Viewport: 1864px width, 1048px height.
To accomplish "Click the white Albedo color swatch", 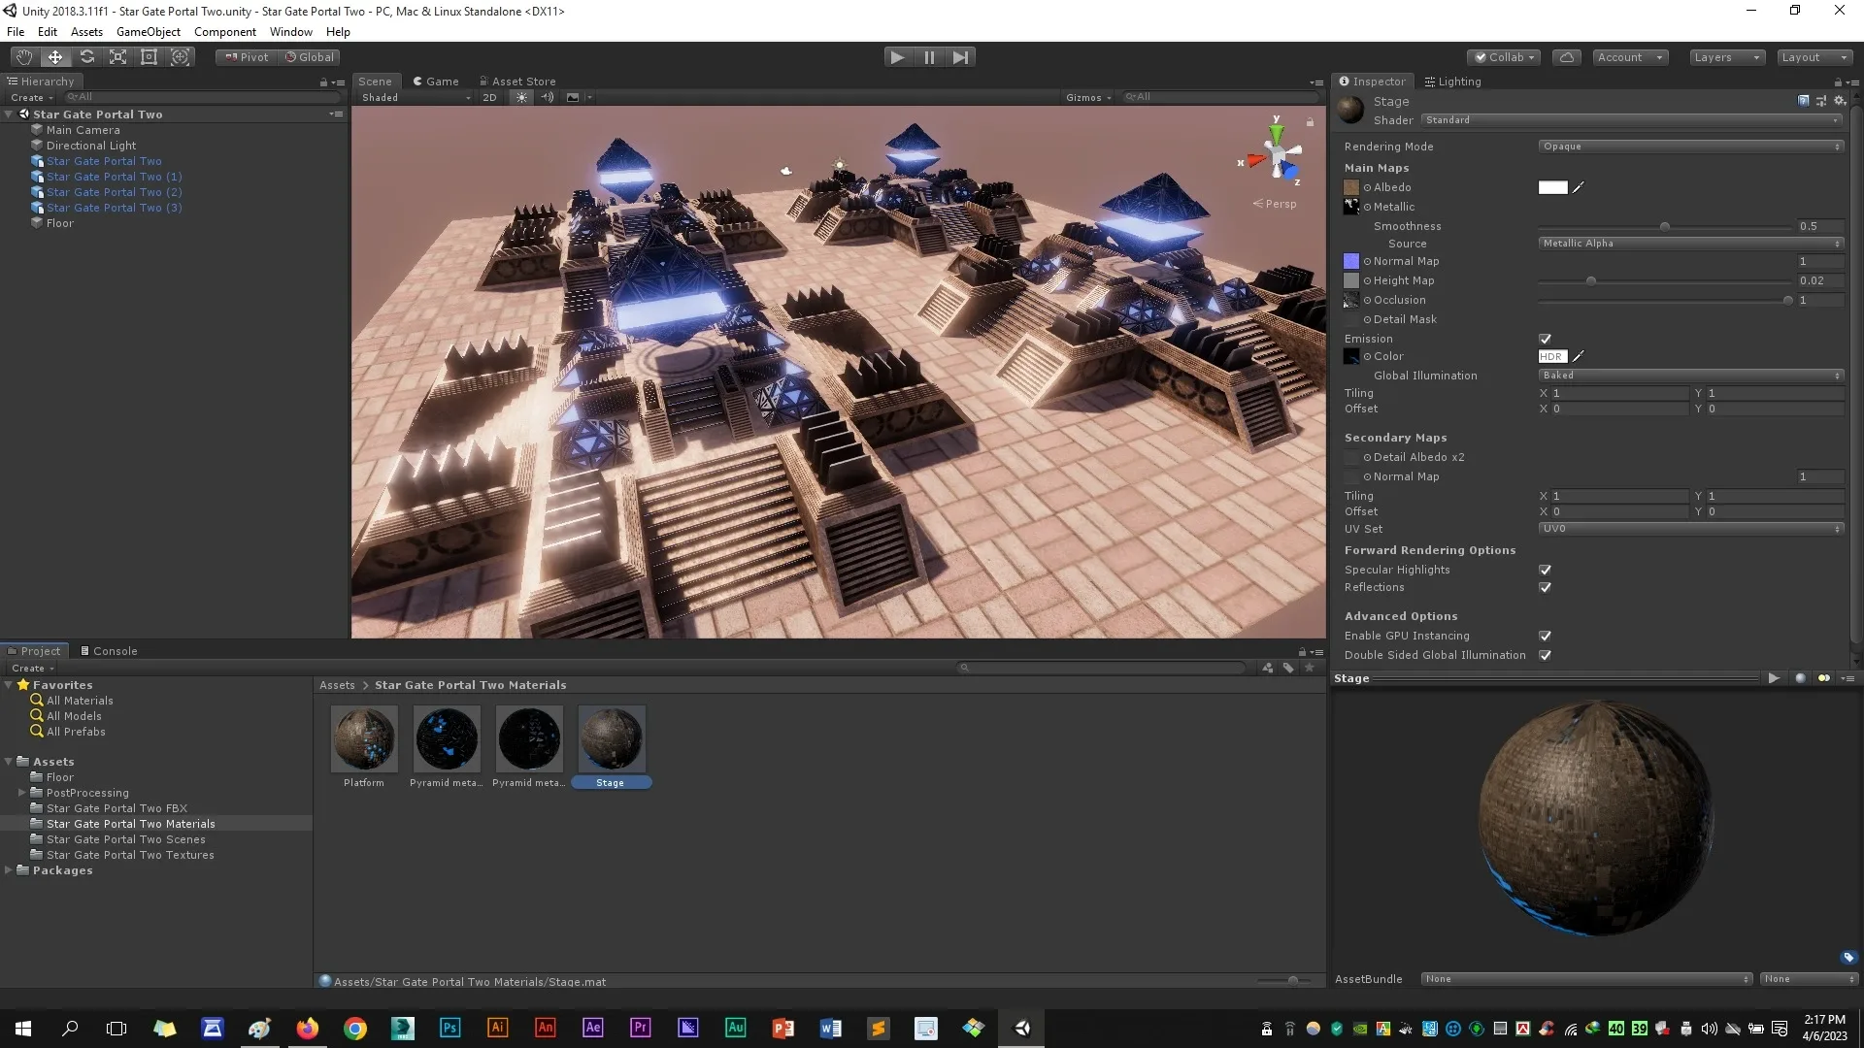I will 1552,188.
